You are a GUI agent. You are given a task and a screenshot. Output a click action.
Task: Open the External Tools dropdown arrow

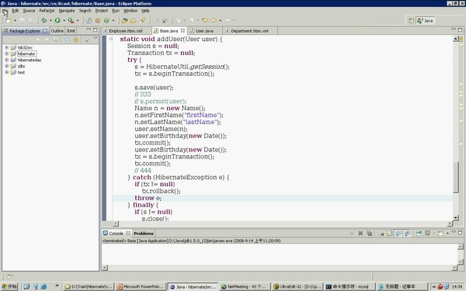(x=78, y=20)
